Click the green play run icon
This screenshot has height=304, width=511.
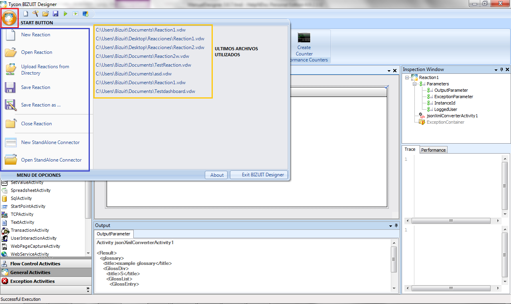pyautogui.click(x=65, y=14)
